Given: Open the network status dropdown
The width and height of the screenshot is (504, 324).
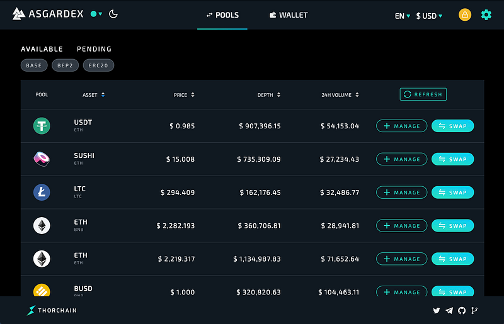Looking at the screenshot, I should [x=96, y=14].
